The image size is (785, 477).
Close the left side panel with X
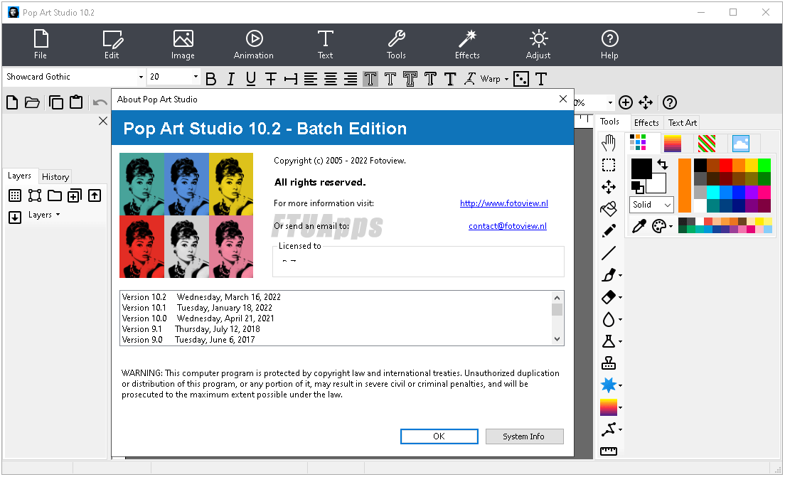[102, 121]
